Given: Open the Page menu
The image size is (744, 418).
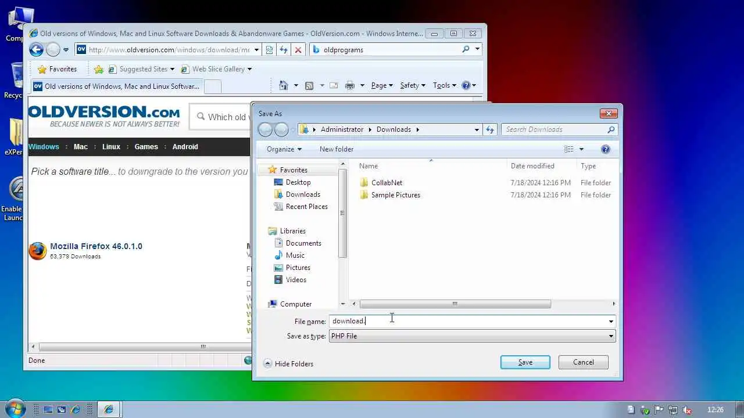Looking at the screenshot, I should point(382,85).
